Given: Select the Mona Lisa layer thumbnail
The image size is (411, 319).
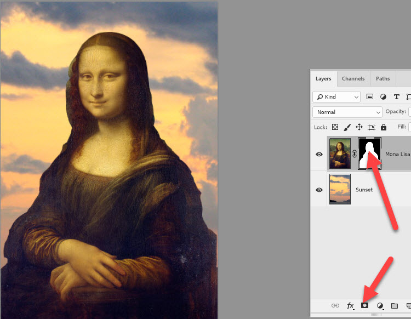Looking at the screenshot, I should [340, 153].
